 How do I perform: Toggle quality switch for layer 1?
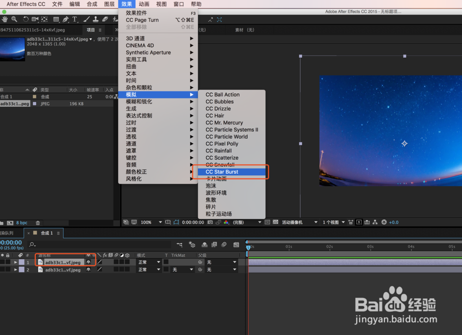tap(100, 262)
